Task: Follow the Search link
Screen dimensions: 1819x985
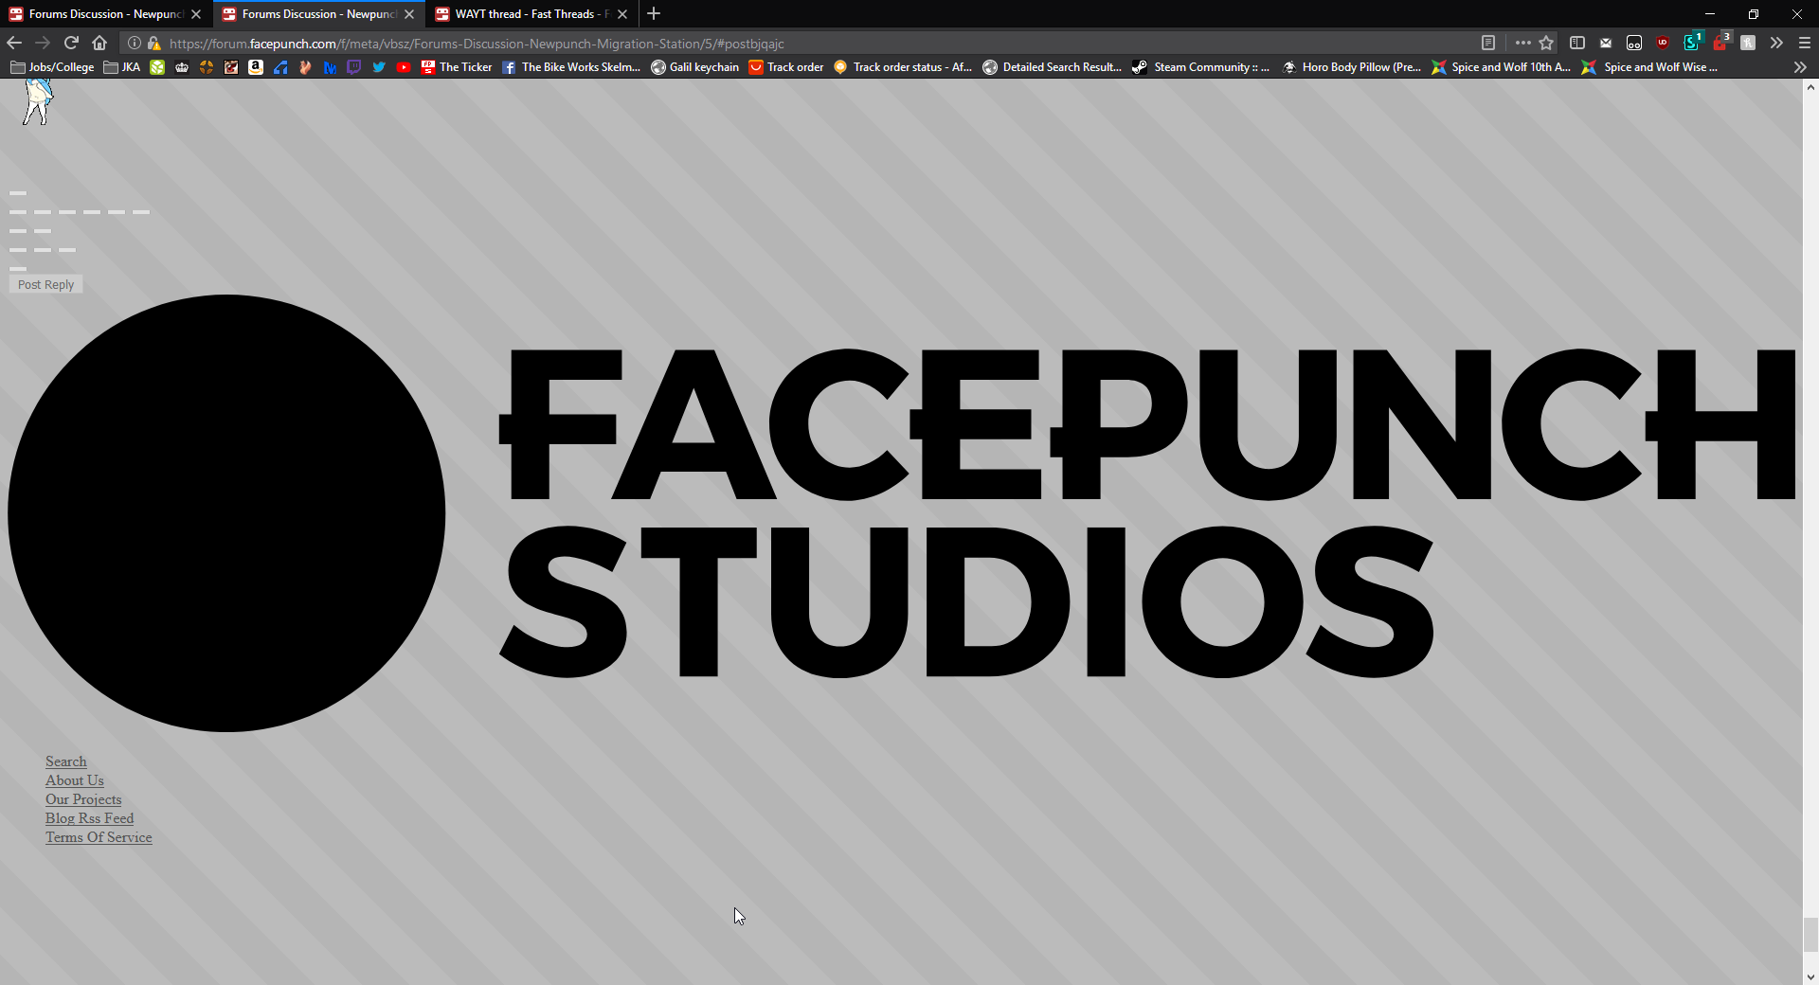Action: tap(65, 761)
